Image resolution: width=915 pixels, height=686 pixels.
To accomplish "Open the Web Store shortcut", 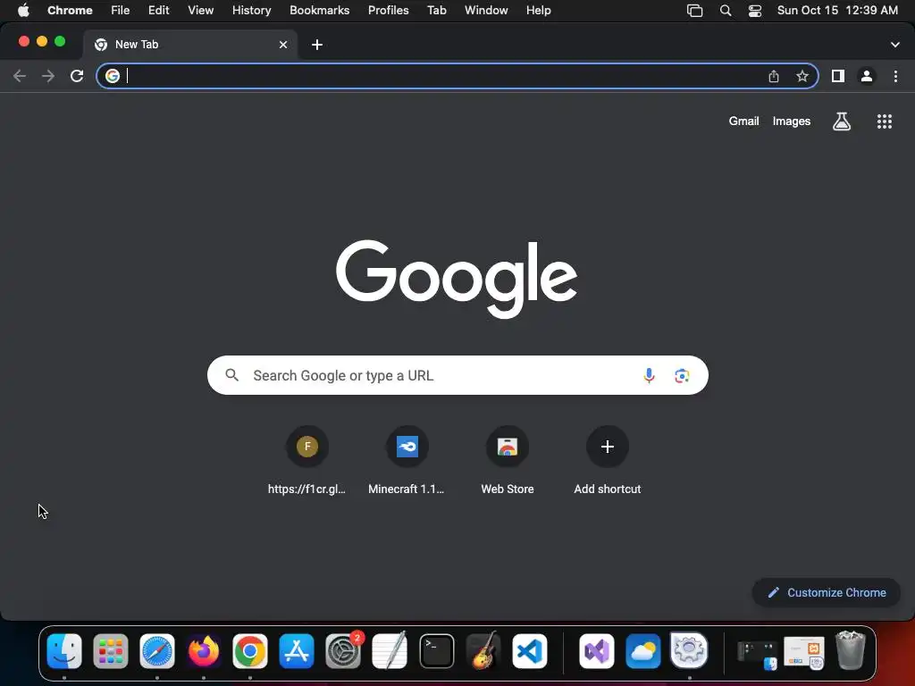I will (x=508, y=460).
